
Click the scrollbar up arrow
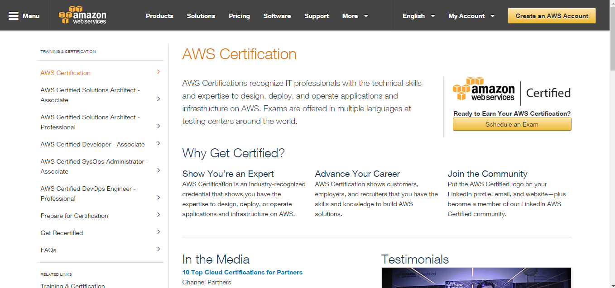[x=612, y=3]
